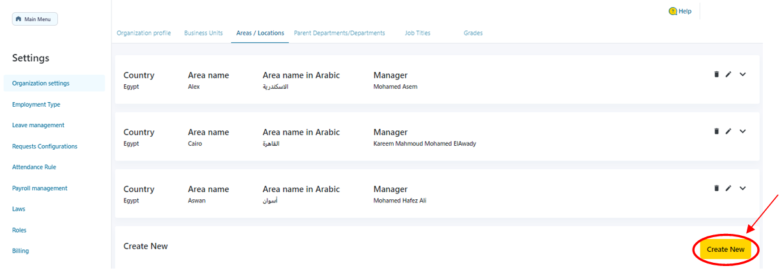Image resolution: width=779 pixels, height=275 pixels.
Task: Edit the Alex area with pencil icon
Action: tap(728, 75)
